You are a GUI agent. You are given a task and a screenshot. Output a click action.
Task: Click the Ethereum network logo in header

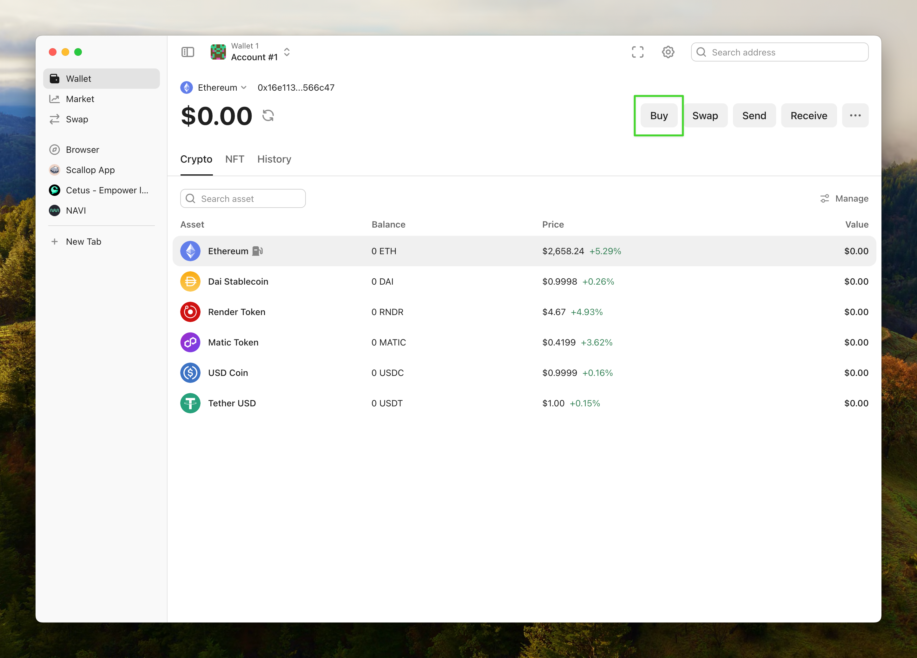(186, 88)
